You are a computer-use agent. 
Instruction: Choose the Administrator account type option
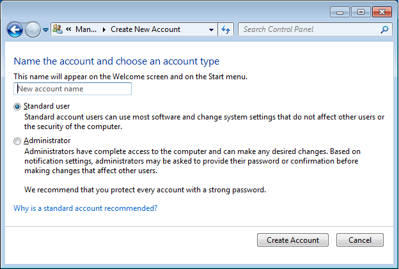coord(17,141)
